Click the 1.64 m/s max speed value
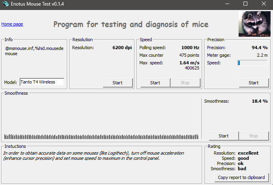273x185 pixels. (x=189, y=63)
